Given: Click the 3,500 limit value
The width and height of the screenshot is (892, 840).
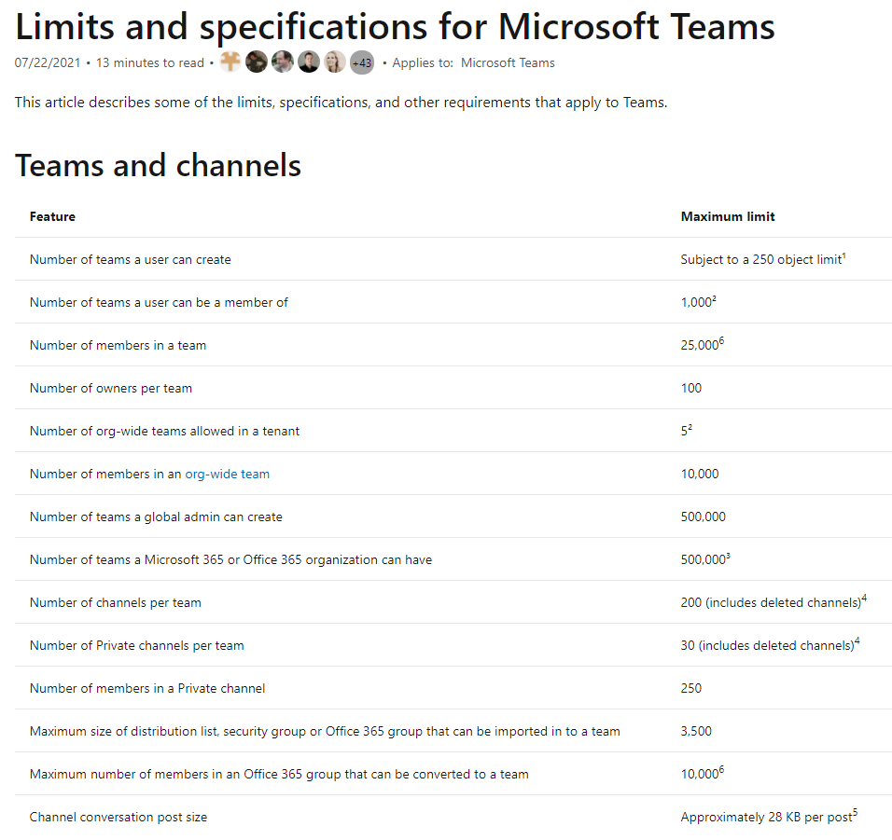Looking at the screenshot, I should 696,732.
